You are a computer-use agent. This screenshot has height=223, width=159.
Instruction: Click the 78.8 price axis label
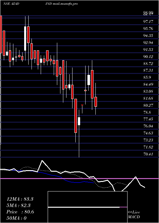[147, 112]
